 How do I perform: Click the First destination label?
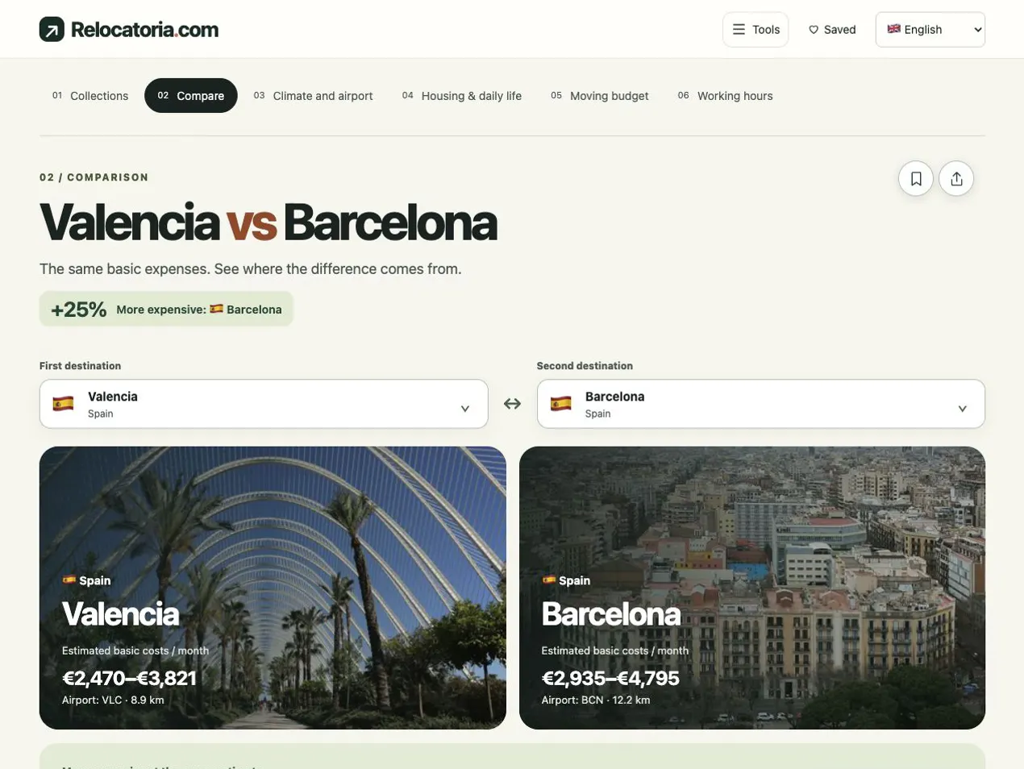point(81,366)
